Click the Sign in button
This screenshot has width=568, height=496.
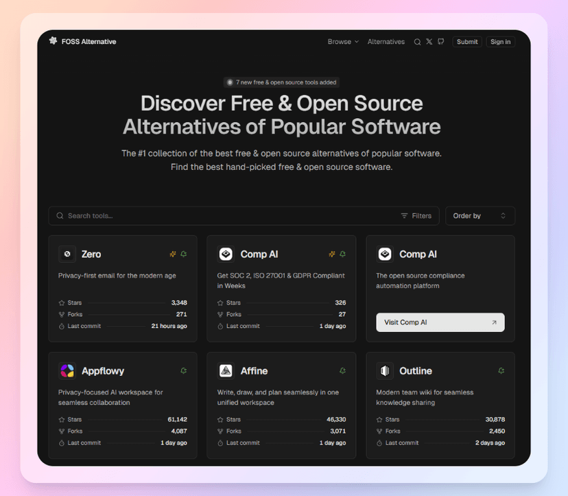pos(500,42)
